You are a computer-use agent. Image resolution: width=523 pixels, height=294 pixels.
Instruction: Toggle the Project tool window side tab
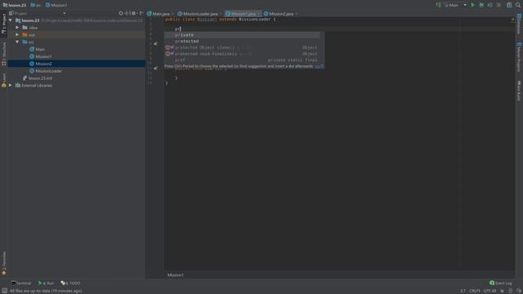pos(3,24)
